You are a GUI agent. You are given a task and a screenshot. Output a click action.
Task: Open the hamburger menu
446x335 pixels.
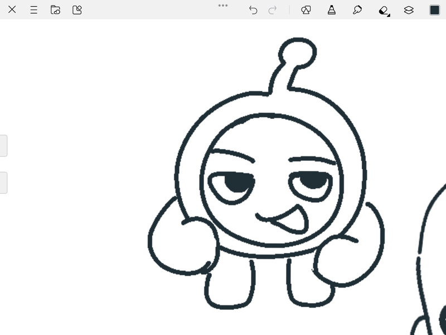click(x=33, y=10)
